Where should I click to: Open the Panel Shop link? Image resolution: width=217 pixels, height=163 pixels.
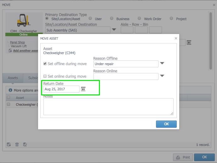17,42
